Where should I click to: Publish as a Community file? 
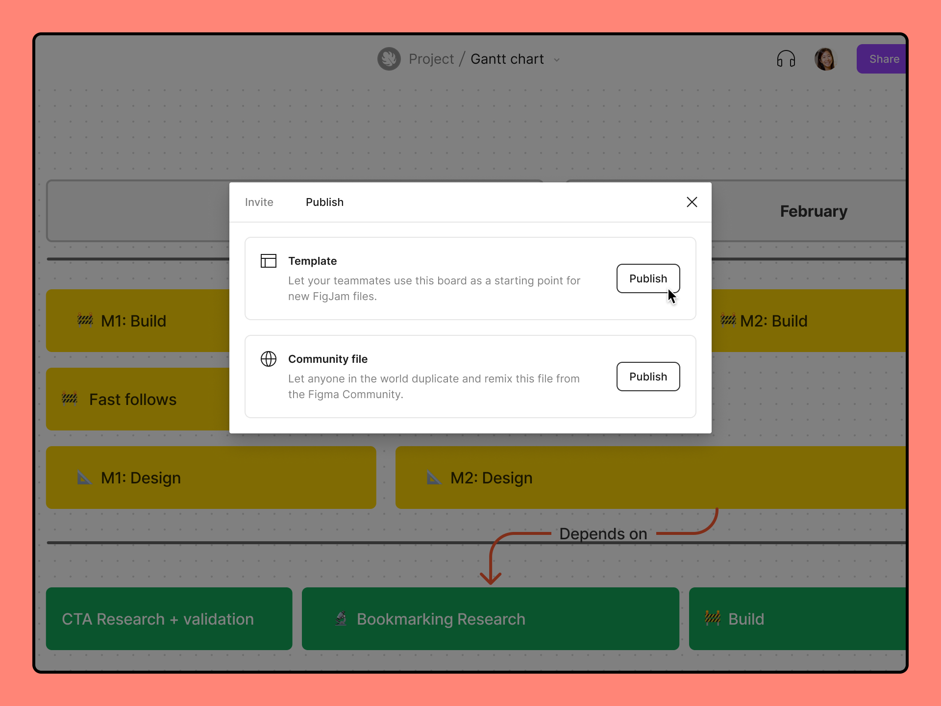[x=647, y=376]
